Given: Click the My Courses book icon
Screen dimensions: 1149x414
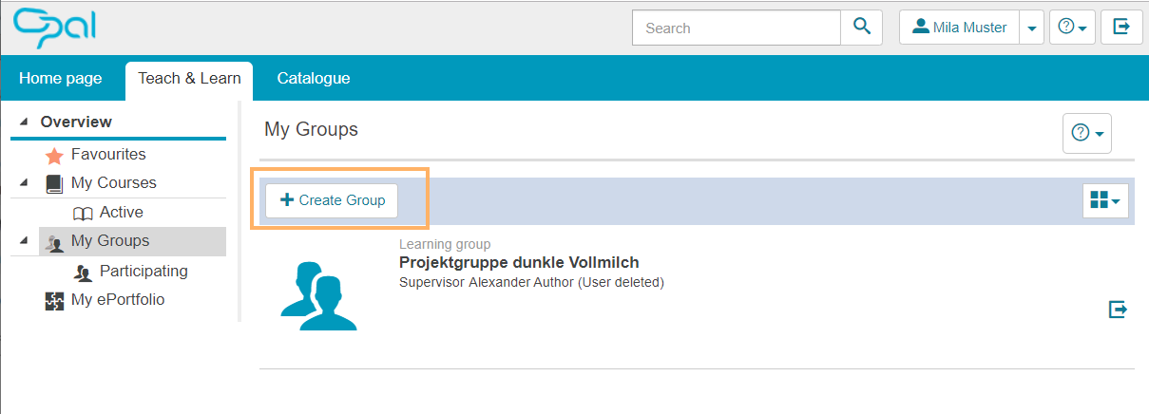Looking at the screenshot, I should 54,183.
